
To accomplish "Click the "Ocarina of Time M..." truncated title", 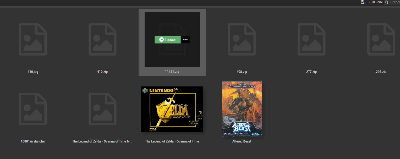I will click(x=102, y=141).
